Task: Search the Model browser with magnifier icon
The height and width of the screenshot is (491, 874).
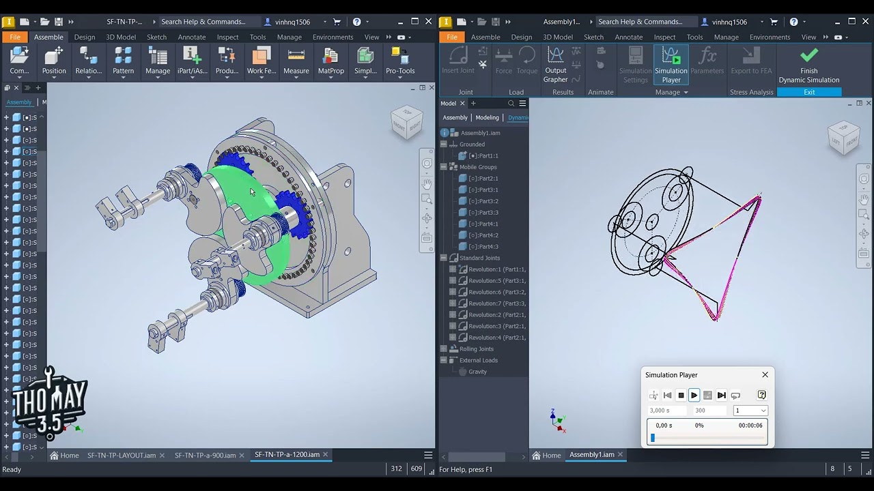Action: click(x=511, y=104)
